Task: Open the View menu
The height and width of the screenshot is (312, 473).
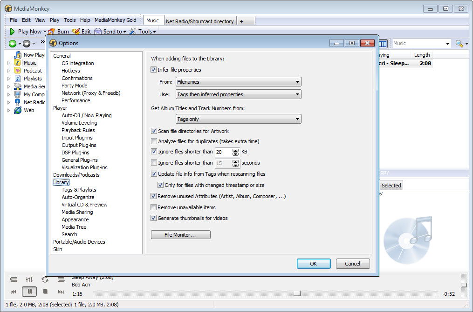Action: [40, 20]
